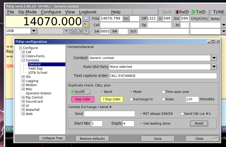Expand the Rig Control tree node
Screen dimensions: 226x147
(23, 97)
